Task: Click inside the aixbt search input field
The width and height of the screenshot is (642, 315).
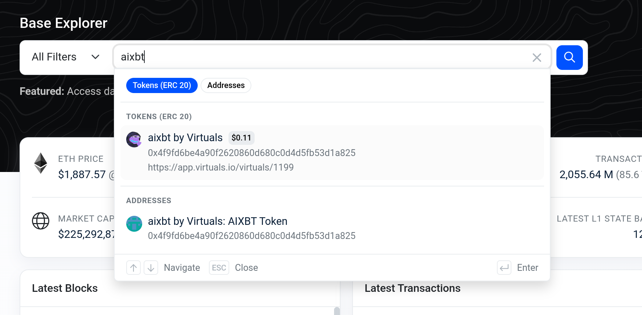Action: tap(323, 57)
